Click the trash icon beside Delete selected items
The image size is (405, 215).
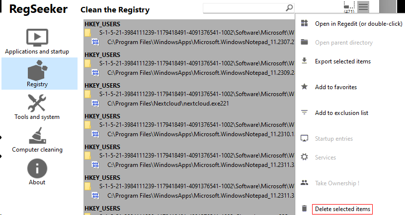[305, 209]
